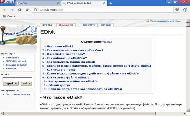190x116 pixels.
Task: Click Представиться системе login link
Action: coord(165,21)
